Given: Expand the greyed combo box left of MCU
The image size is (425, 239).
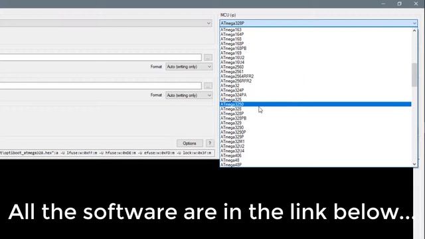Looking at the screenshot, I should pos(106,23).
